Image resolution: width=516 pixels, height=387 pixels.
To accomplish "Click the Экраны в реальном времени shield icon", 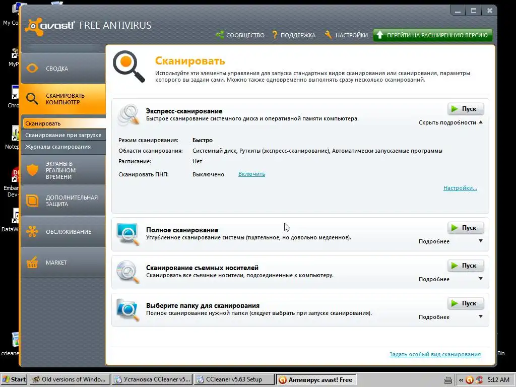I will click(x=32, y=170).
